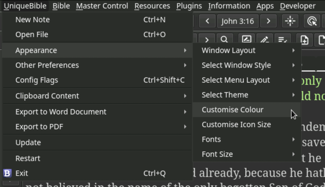Viewport: 325px width, 187px height.
Task: Expand the Fonts submenu
Action: pos(247,139)
